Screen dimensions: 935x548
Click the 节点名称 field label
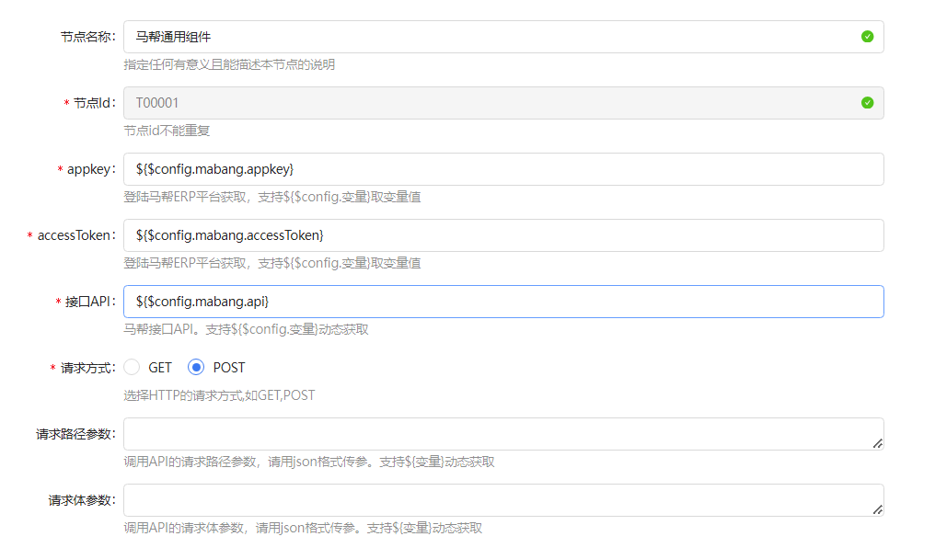[x=87, y=37]
